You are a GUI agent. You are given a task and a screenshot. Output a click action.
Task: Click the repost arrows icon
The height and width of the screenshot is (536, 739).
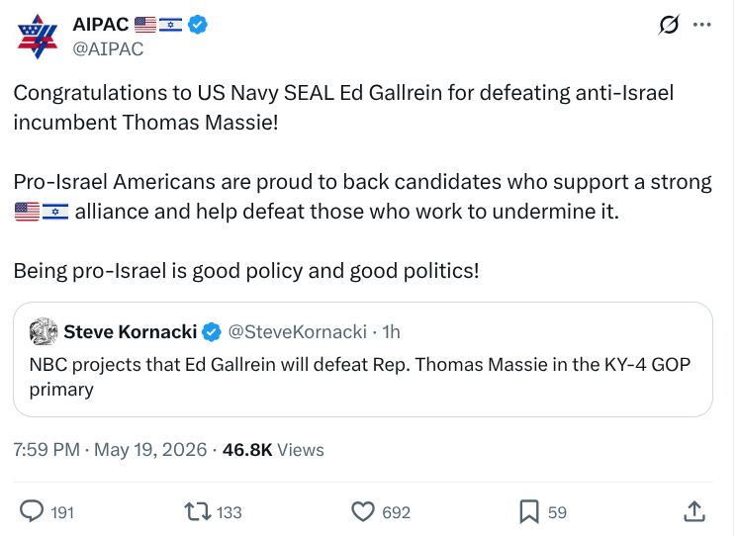[x=198, y=511]
